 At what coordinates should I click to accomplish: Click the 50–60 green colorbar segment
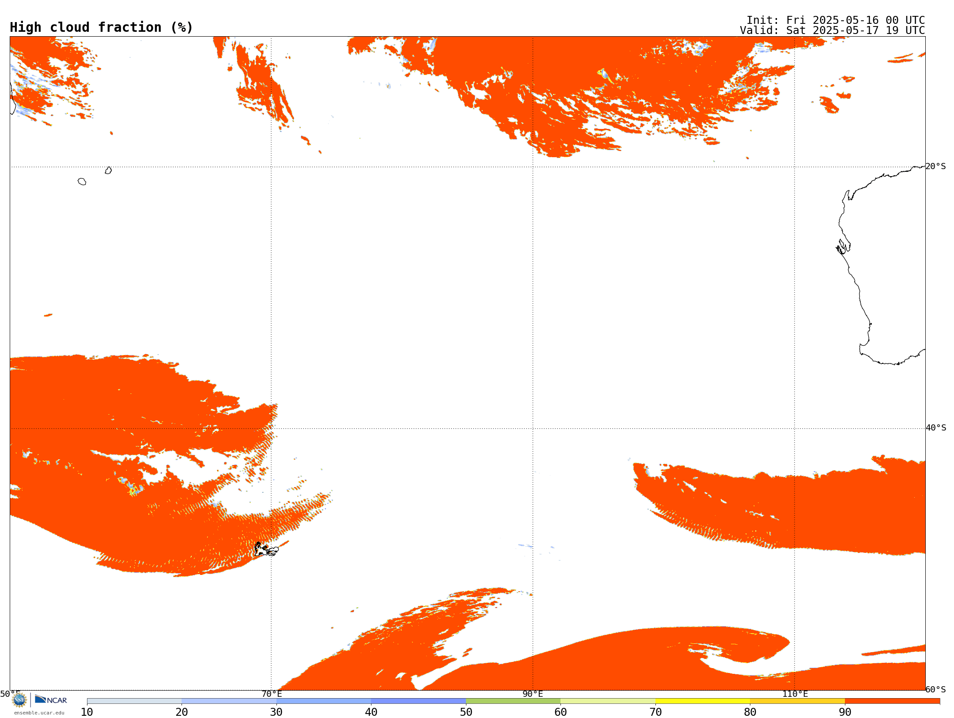tap(513, 701)
